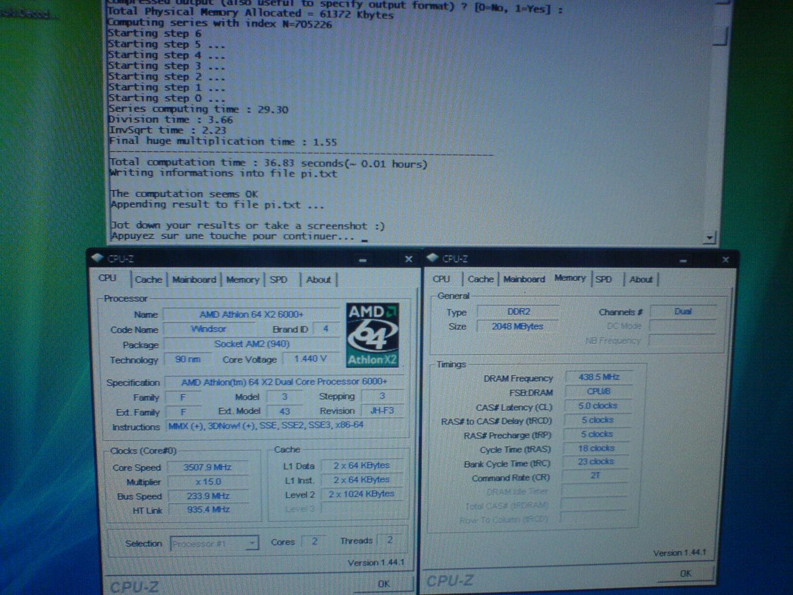This screenshot has height=595, width=793.
Task: Click the Multiplier value 'x 15.0'
Action: (x=208, y=482)
